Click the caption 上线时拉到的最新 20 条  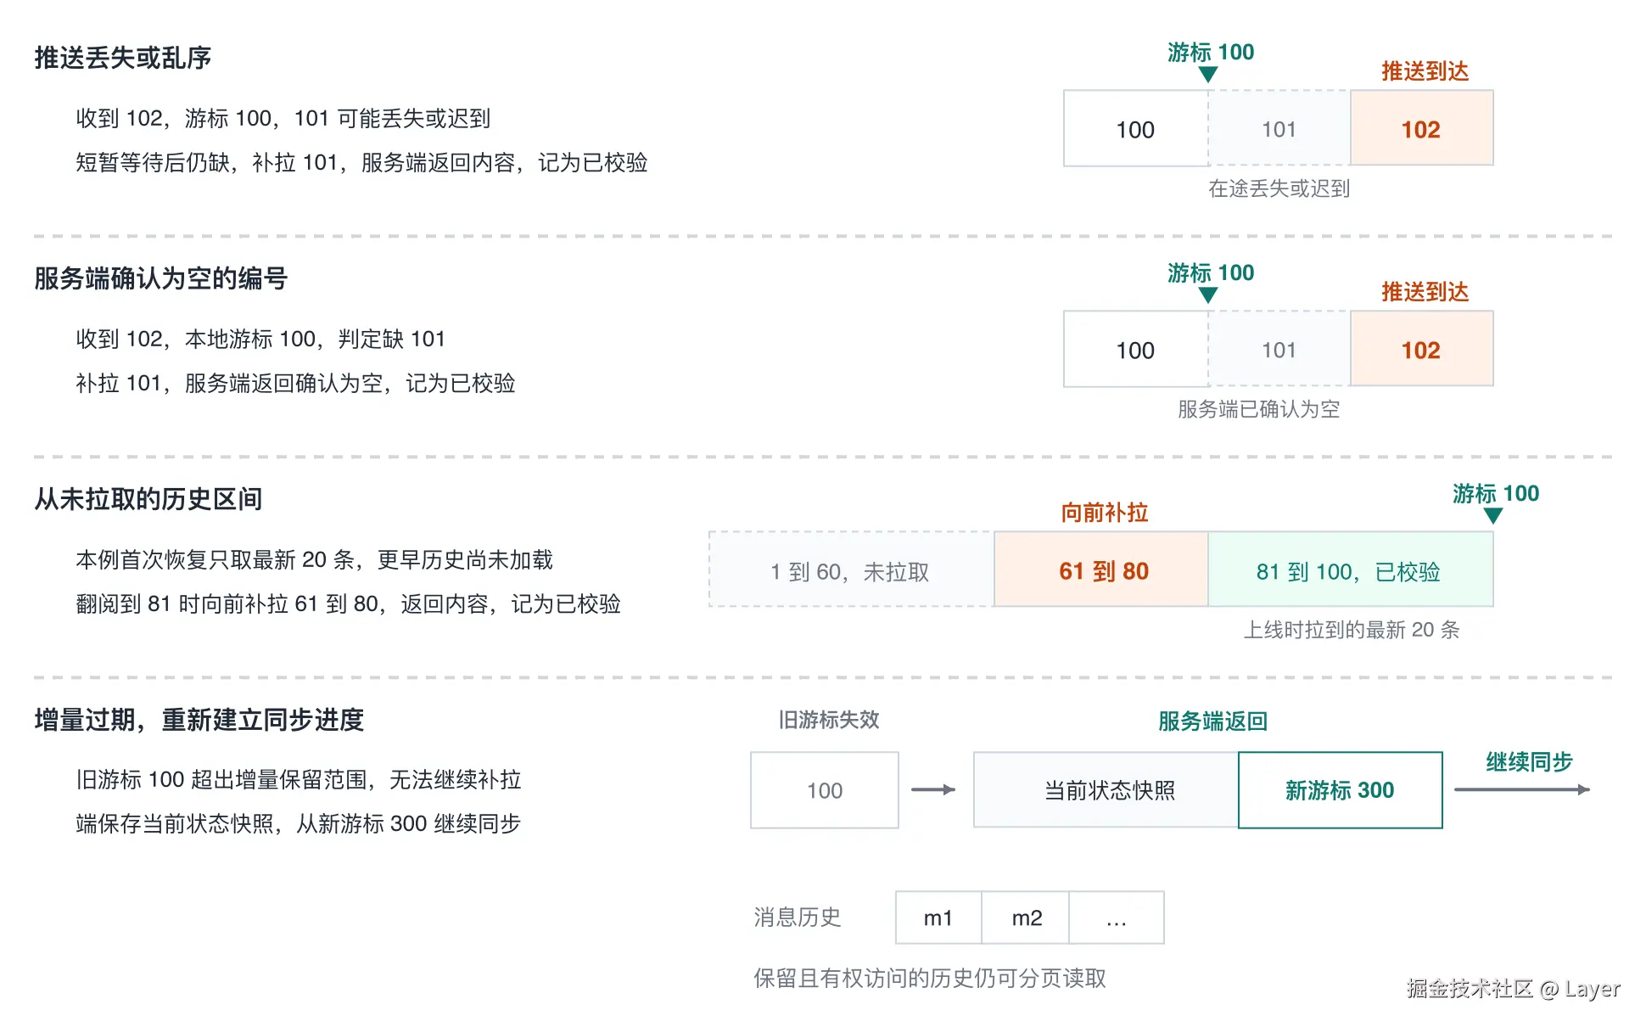click(1352, 630)
